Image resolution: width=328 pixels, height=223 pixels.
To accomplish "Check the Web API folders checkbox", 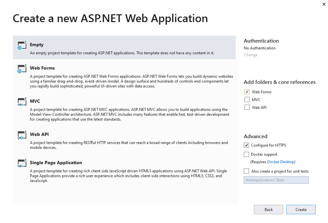I will pyautogui.click(x=247, y=107).
